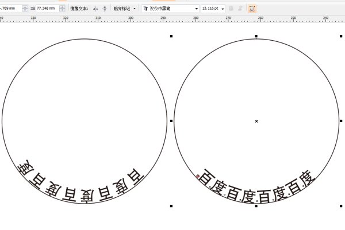This screenshot has width=345, height=230.
Task: Mirror text vertically icon next to 镜像文本
Action: [105, 9]
